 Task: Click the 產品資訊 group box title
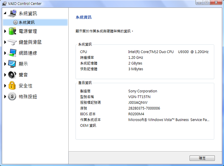click(85, 83)
